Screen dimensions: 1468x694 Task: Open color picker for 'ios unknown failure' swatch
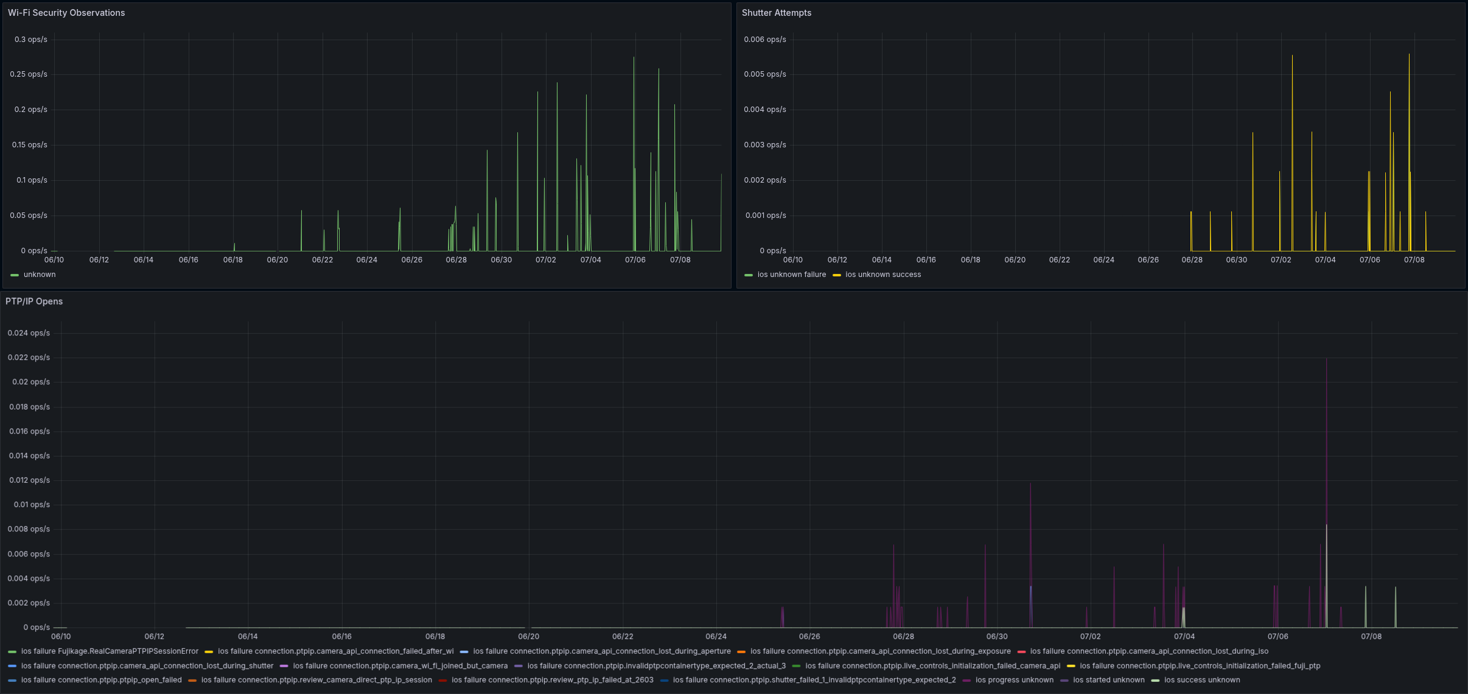pyautogui.click(x=749, y=275)
